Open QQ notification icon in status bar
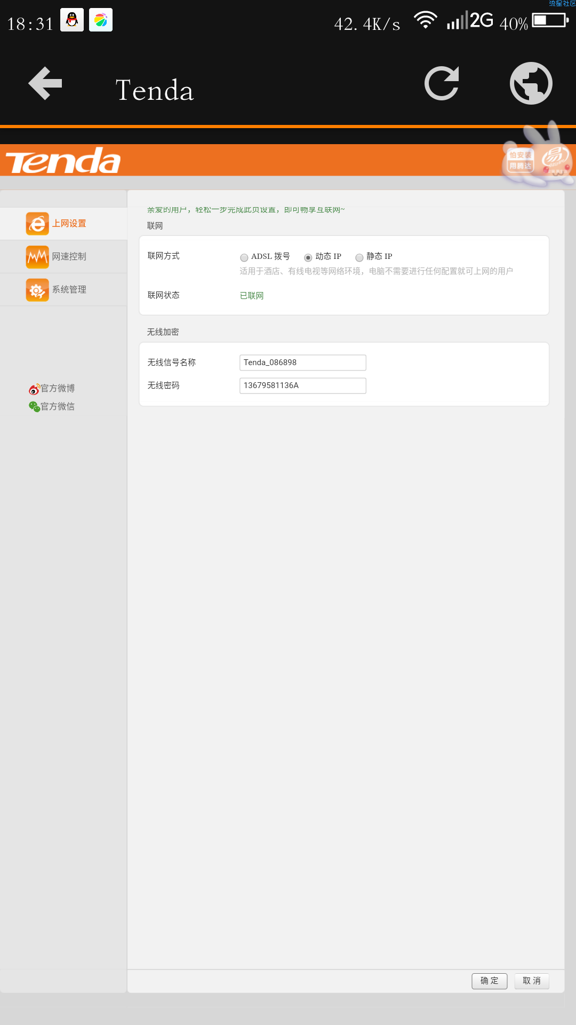Viewport: 576px width, 1025px height. point(72,20)
